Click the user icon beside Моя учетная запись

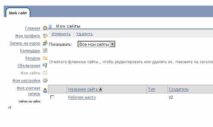(x=45, y=91)
